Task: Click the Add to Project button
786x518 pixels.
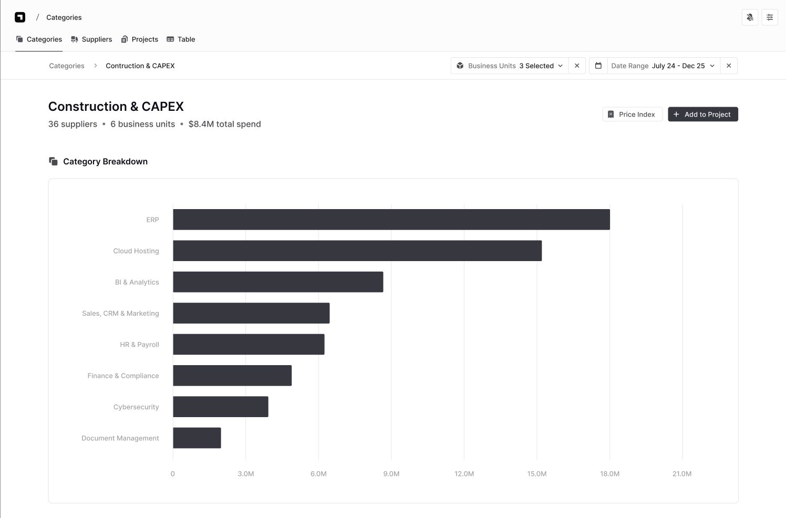Action: 702,114
